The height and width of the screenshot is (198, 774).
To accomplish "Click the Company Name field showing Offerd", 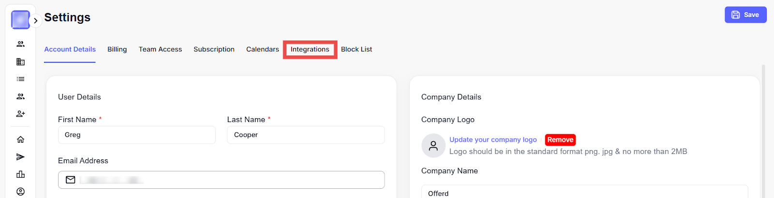I will tap(584, 193).
